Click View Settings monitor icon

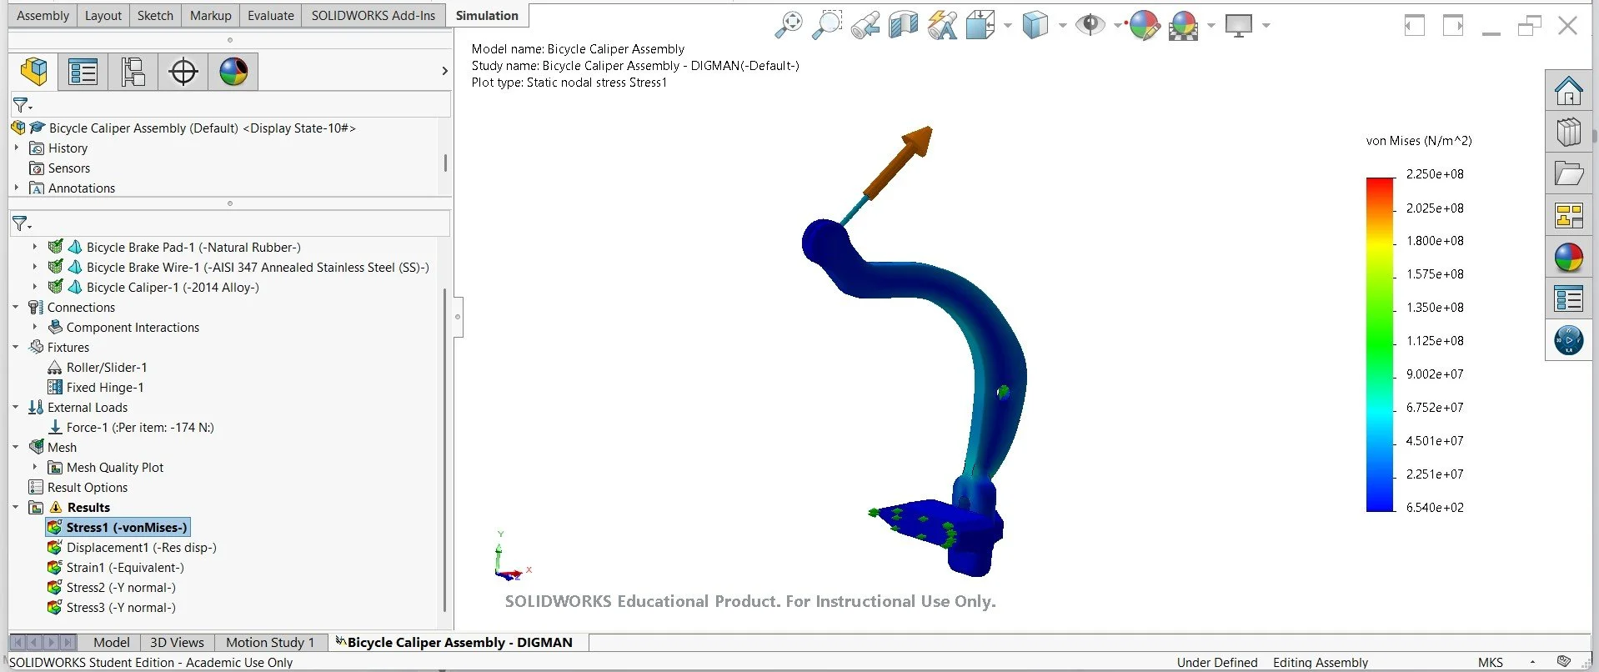(1239, 26)
